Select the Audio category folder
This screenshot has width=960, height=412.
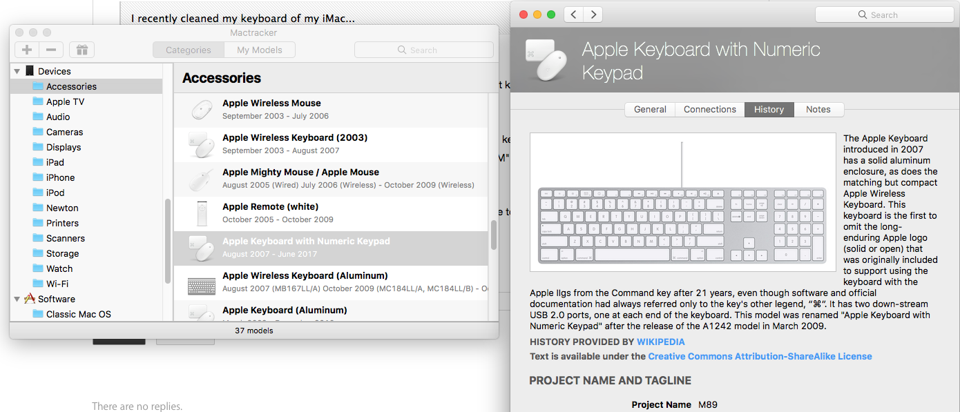point(86,117)
